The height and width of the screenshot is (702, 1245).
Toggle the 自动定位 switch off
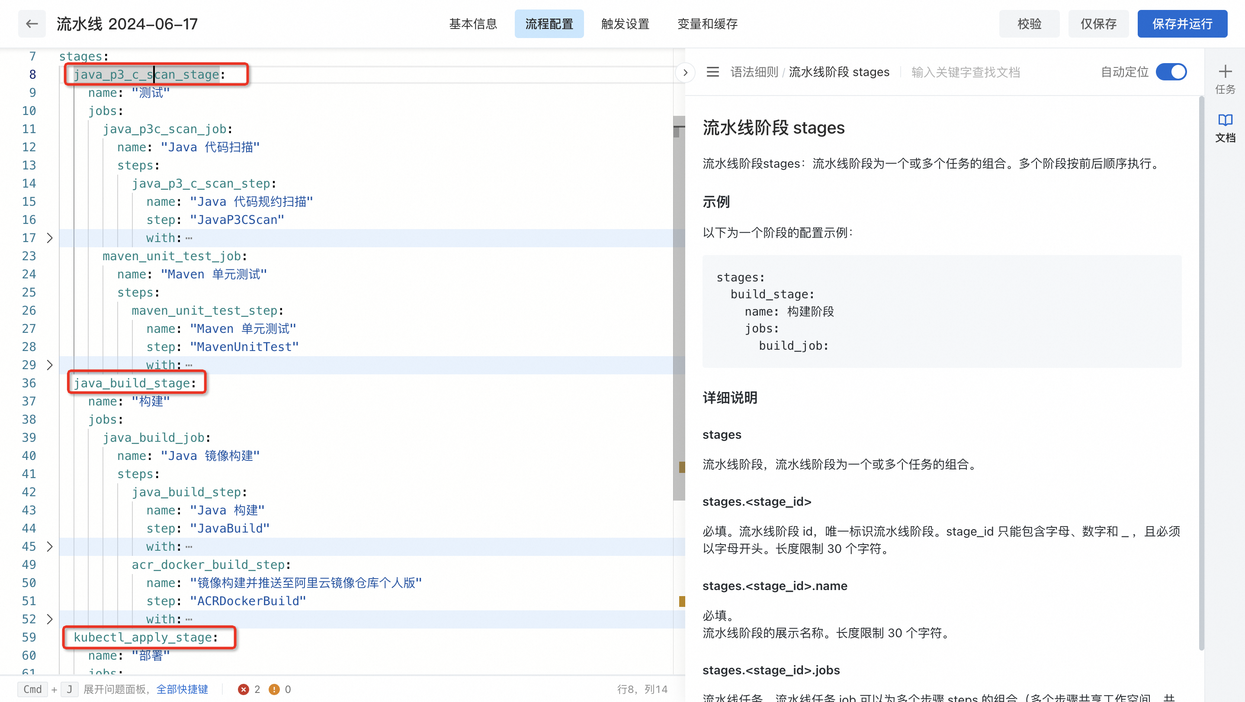[x=1171, y=73]
